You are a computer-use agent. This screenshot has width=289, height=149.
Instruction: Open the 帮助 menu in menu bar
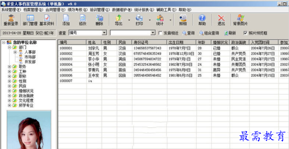click(185, 10)
